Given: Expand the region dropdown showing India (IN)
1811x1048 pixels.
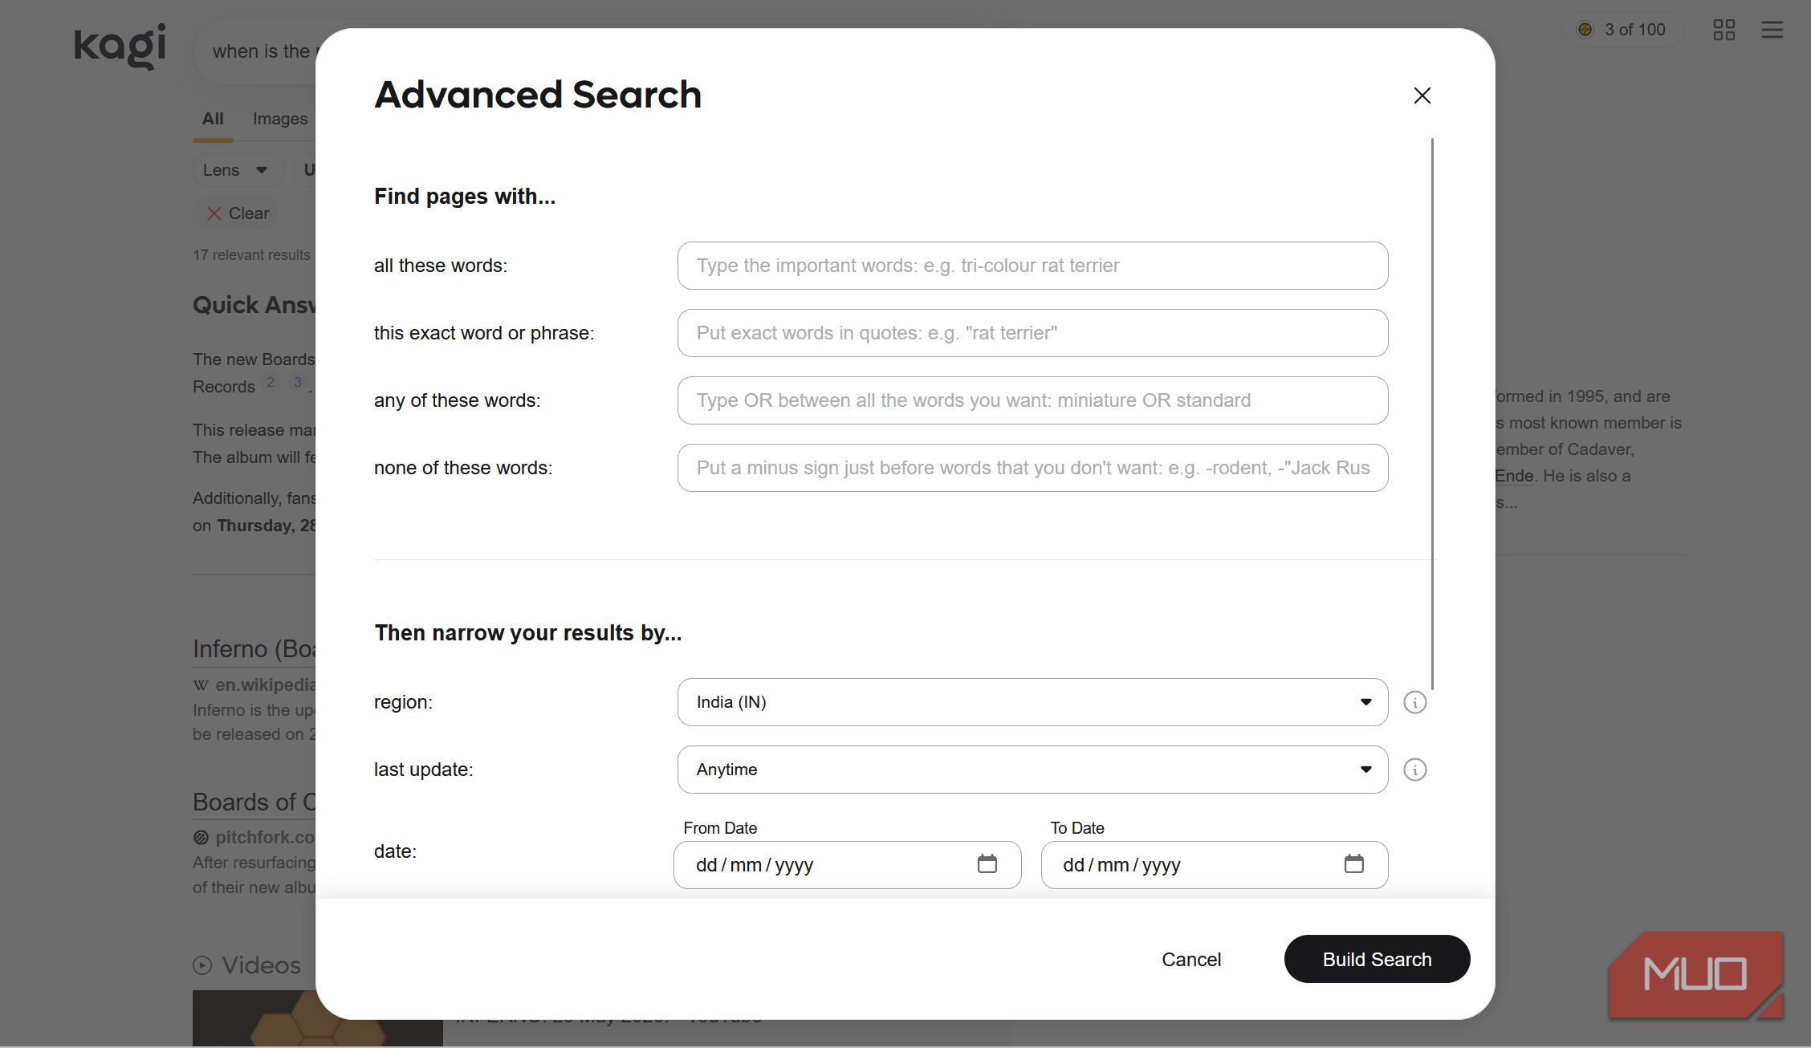Looking at the screenshot, I should pyautogui.click(x=1032, y=702).
